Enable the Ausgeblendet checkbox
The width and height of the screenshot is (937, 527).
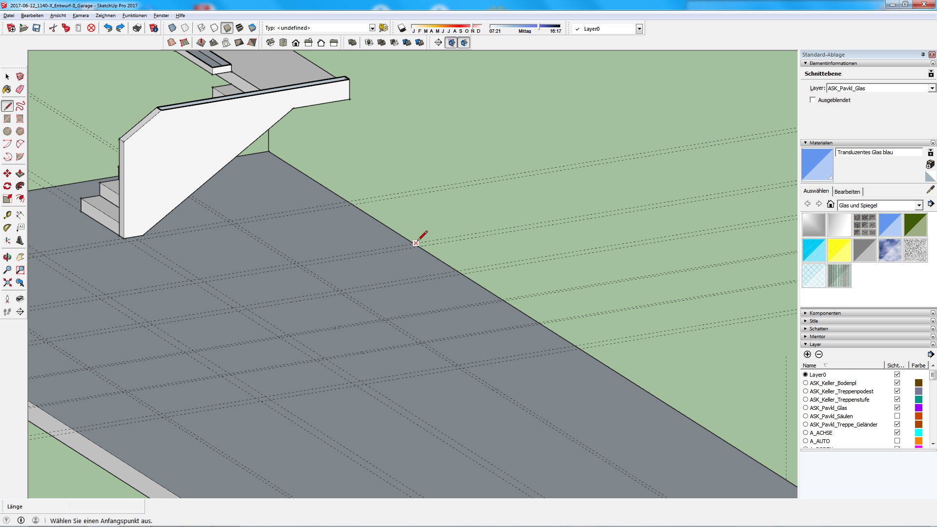click(x=813, y=100)
